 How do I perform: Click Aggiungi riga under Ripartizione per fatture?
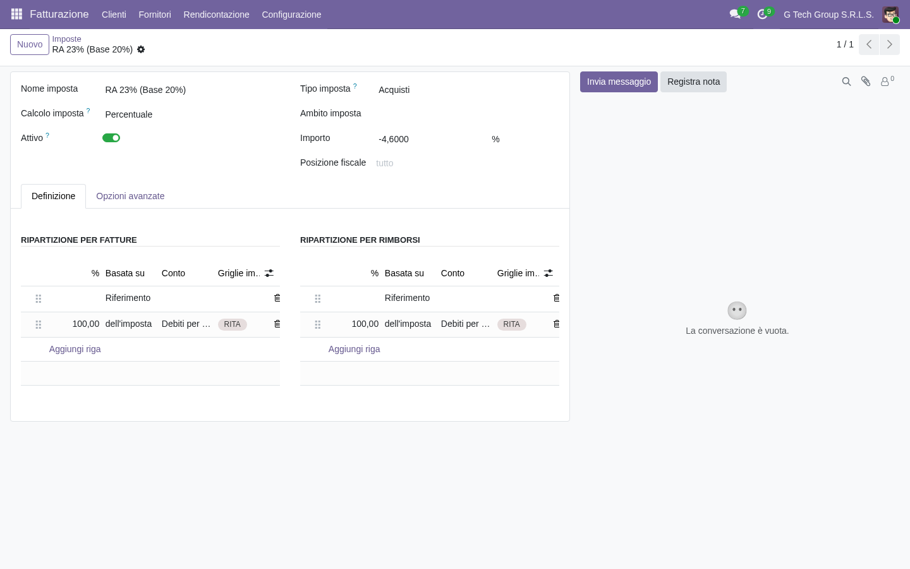[75, 349]
